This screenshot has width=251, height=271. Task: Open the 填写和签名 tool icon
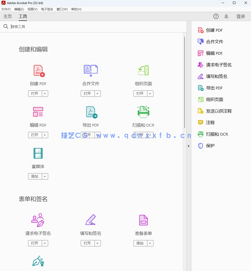[91, 220]
